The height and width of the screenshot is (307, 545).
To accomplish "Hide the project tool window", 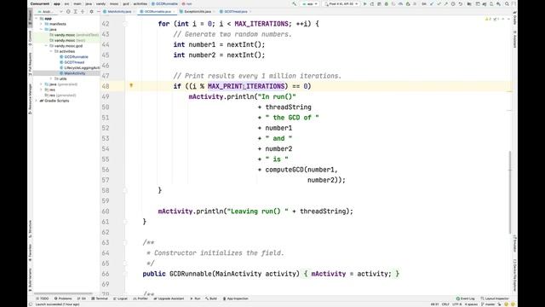I will point(98,11).
